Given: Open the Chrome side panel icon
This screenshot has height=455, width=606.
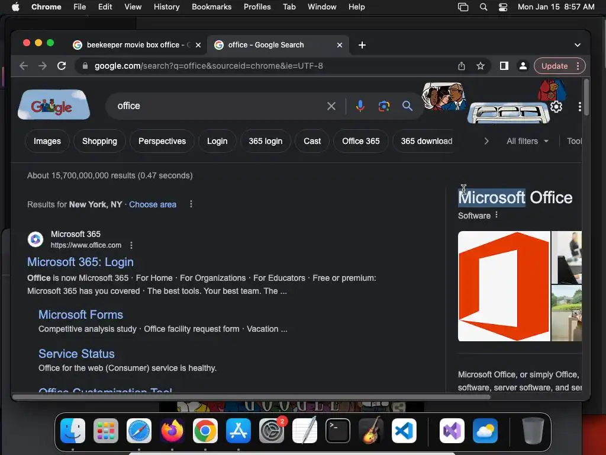Looking at the screenshot, I should 504,66.
